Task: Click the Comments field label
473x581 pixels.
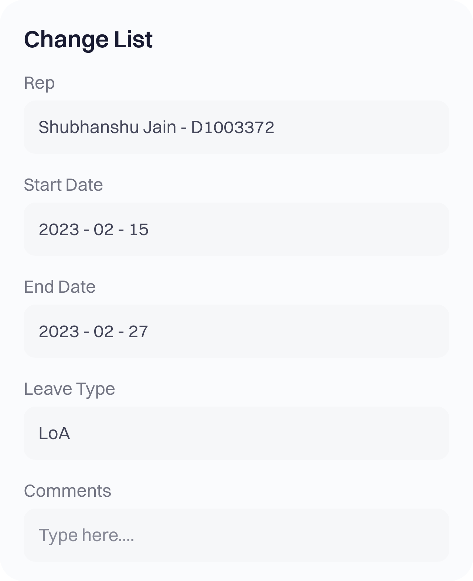Action: tap(67, 491)
